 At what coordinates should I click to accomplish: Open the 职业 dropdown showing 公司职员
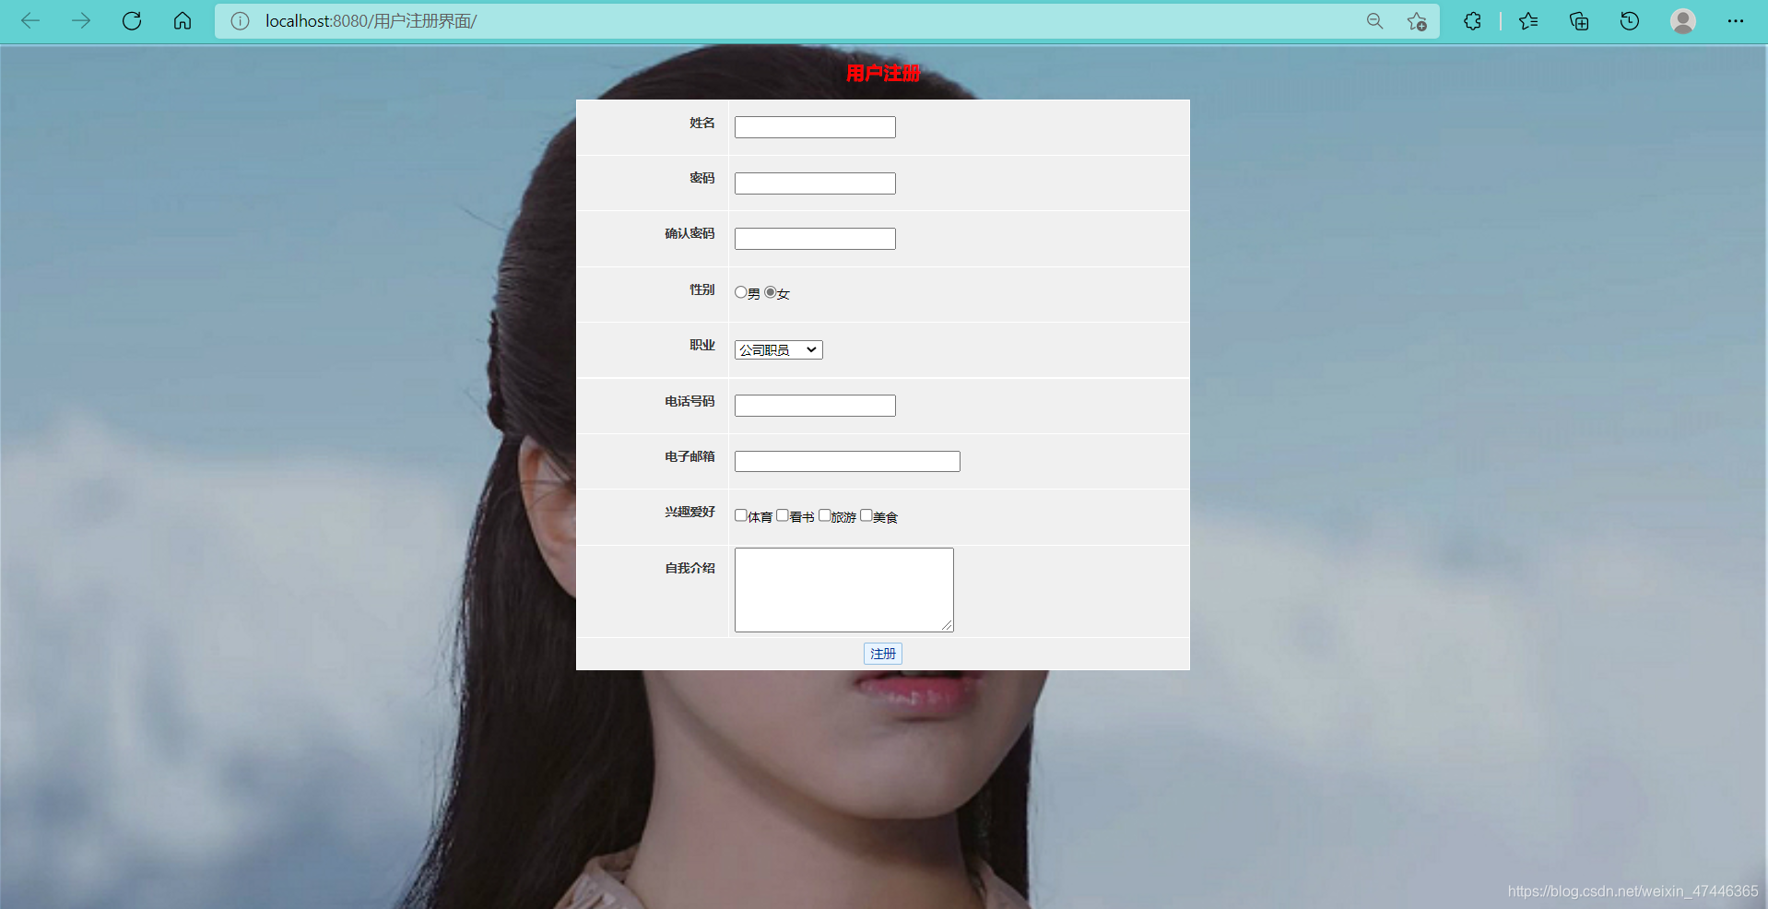click(x=779, y=350)
